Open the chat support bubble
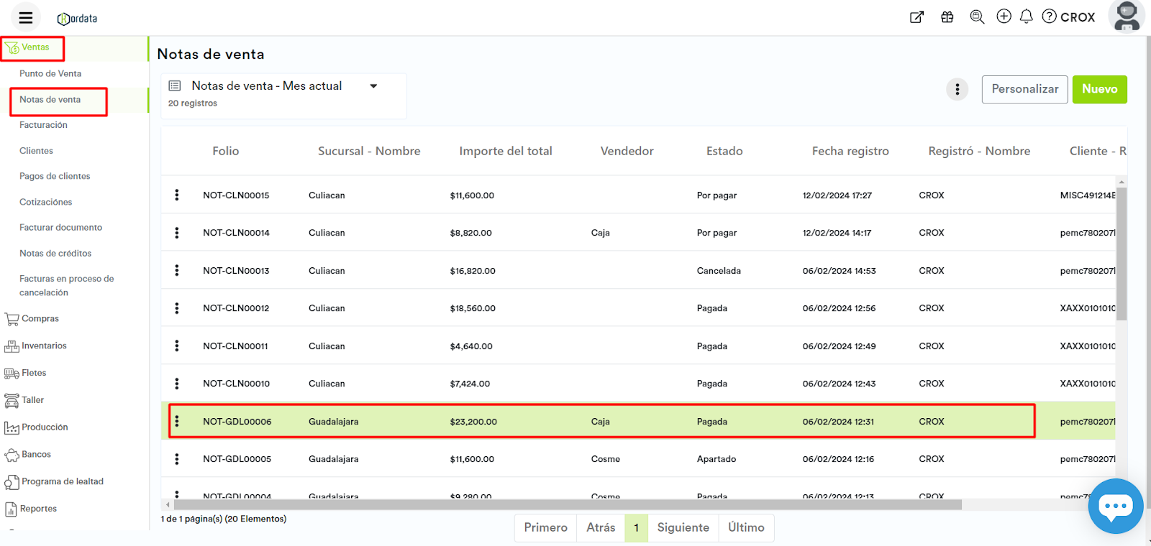Screen dimensions: 1151x546 (1115, 506)
